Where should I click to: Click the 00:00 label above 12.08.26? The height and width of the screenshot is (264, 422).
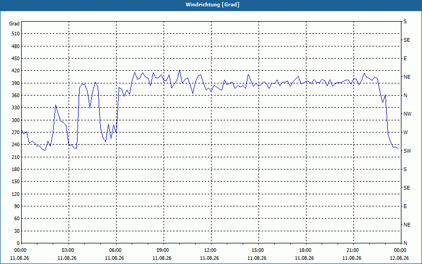pos(400,250)
